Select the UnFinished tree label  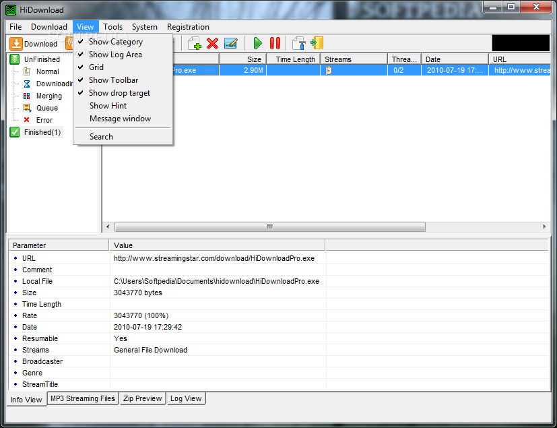click(42, 59)
